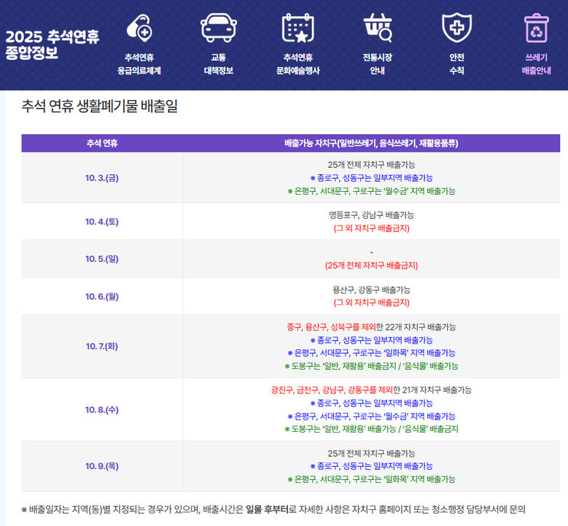Open the calendar icon for cultural events
This screenshot has height=526, width=568.
(x=297, y=28)
